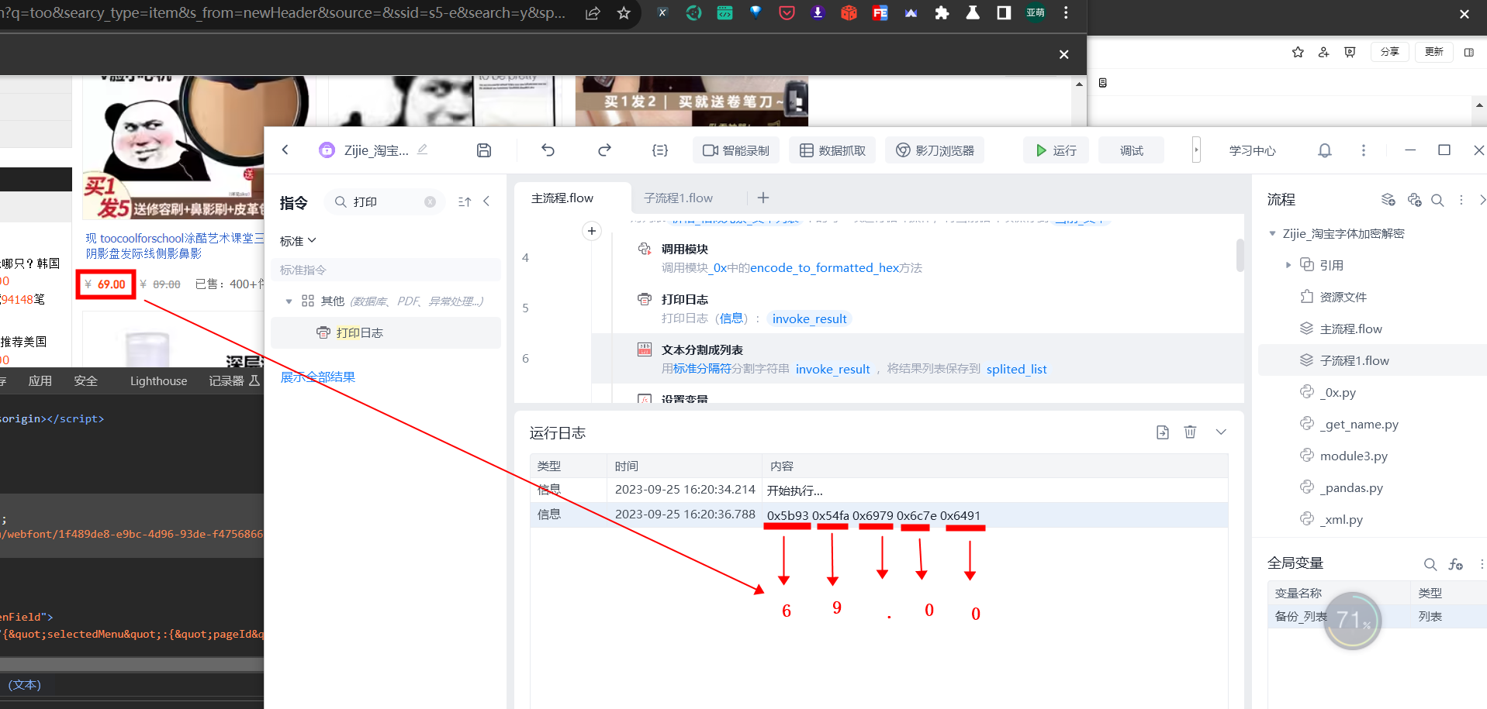Select the log row with 0x5b93
1487x709 pixels.
(x=879, y=515)
